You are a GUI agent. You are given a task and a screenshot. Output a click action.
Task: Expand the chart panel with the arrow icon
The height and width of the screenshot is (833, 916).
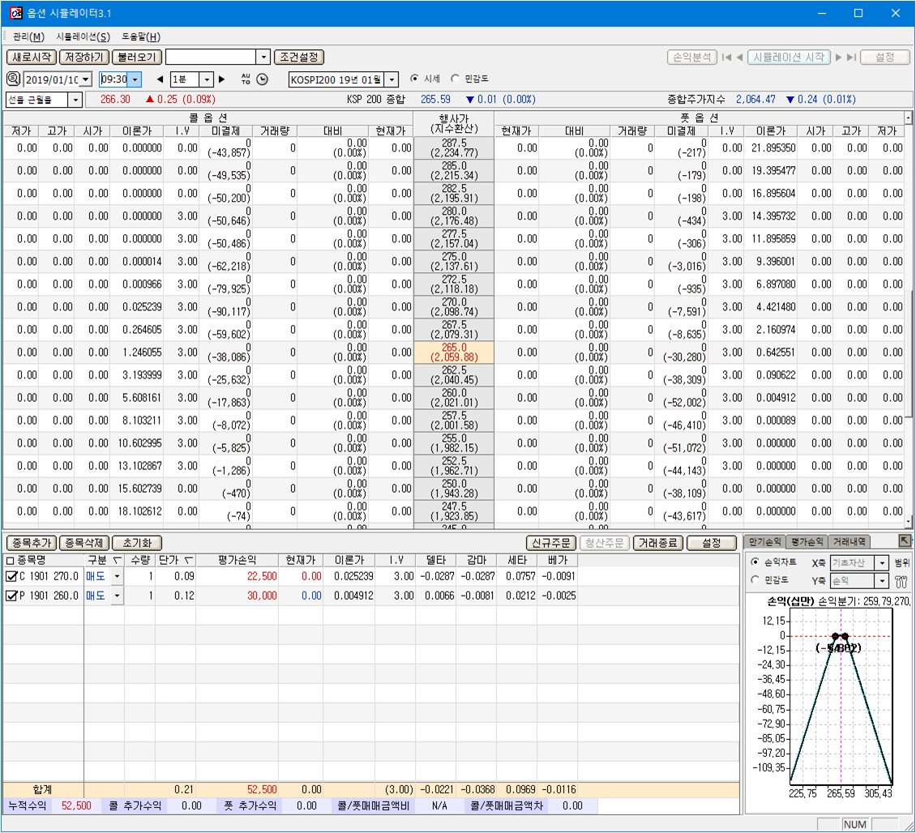click(905, 540)
